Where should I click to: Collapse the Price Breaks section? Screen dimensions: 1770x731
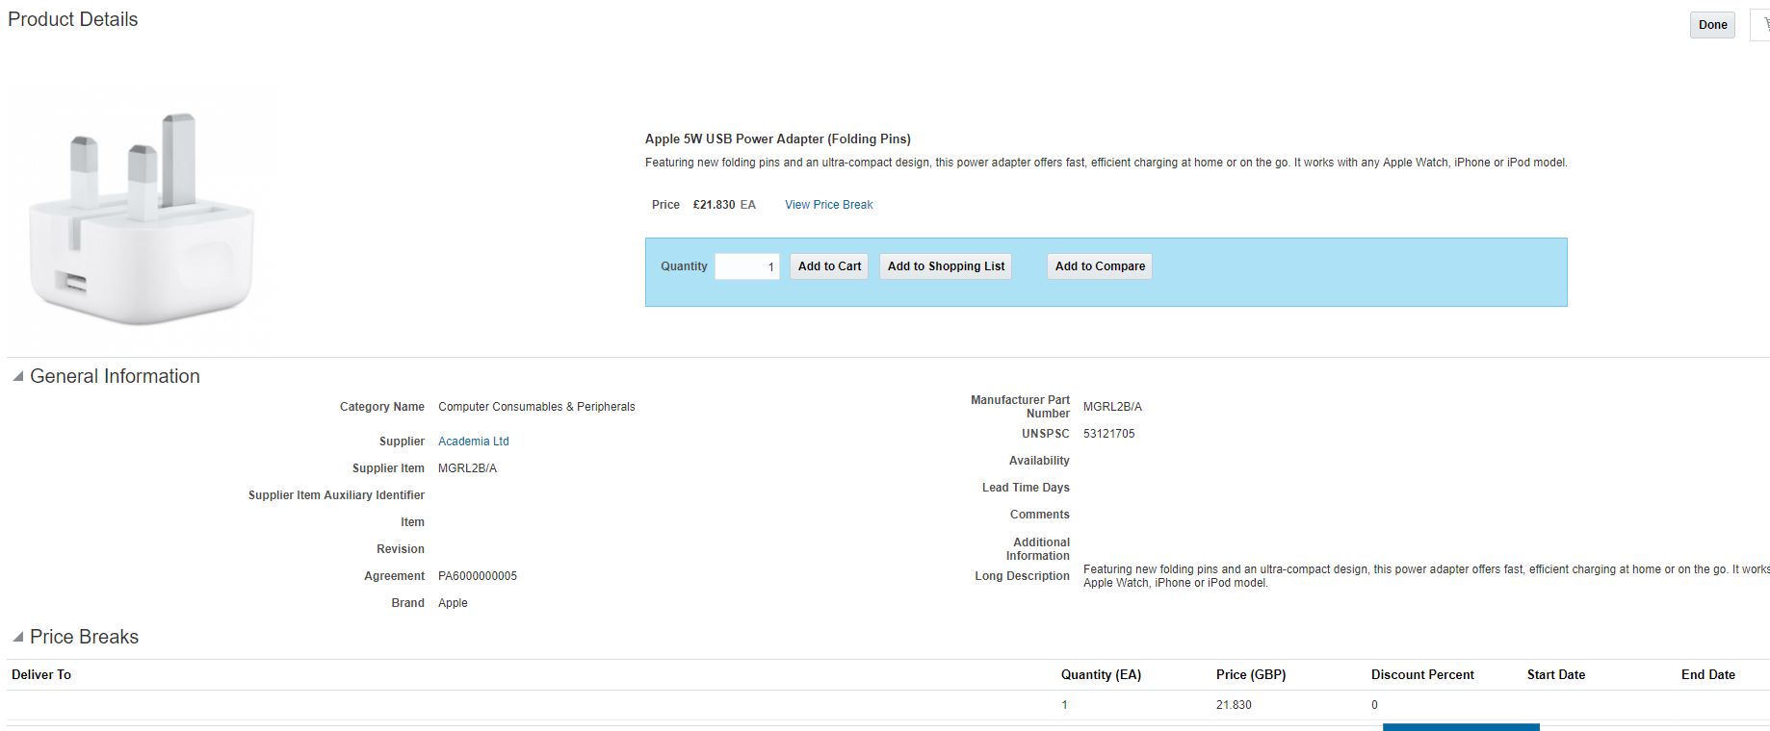[x=18, y=638]
